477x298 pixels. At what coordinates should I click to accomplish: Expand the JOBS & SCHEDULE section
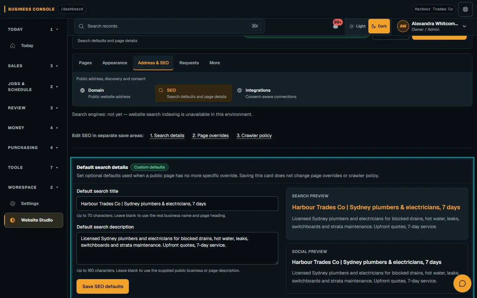click(33, 87)
